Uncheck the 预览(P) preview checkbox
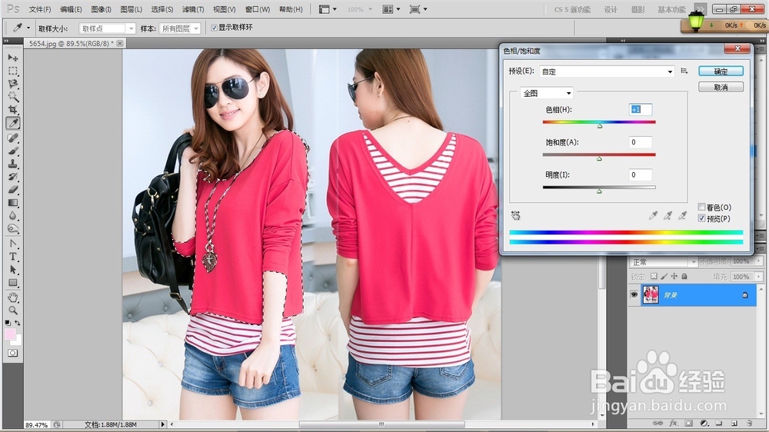Viewport: 769px width, 432px height. click(702, 218)
